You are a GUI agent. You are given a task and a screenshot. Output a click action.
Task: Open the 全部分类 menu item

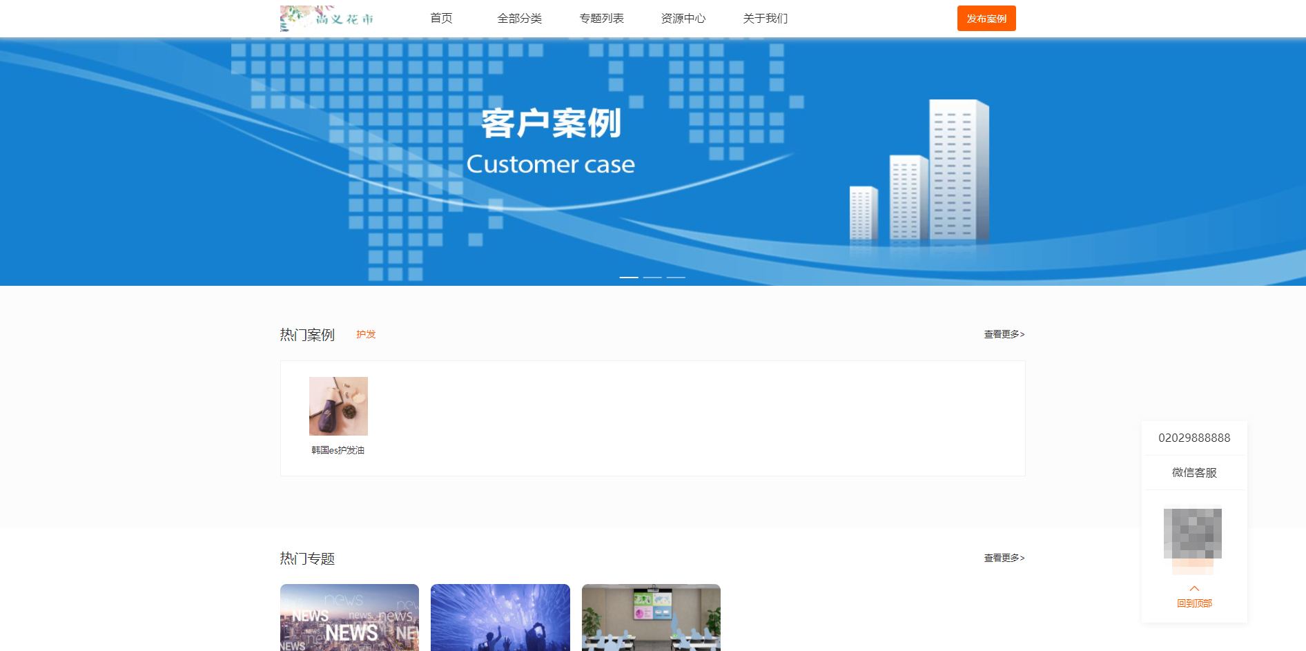pyautogui.click(x=519, y=19)
